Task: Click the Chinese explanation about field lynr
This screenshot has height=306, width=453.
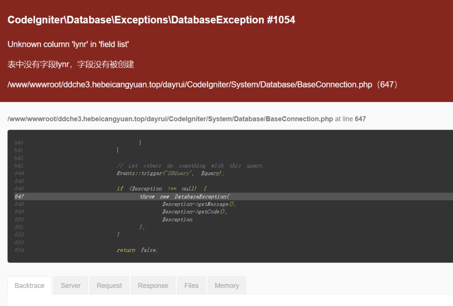Action: 71,64
